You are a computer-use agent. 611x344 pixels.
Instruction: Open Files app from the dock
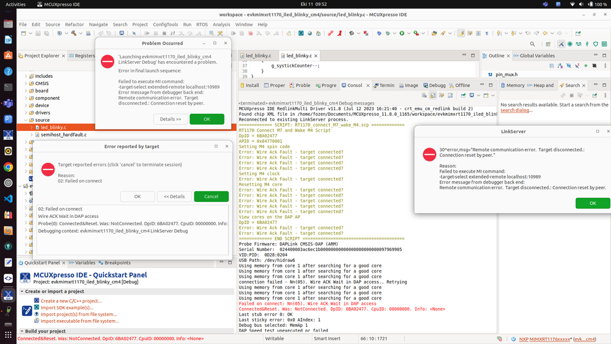[x=8, y=24]
